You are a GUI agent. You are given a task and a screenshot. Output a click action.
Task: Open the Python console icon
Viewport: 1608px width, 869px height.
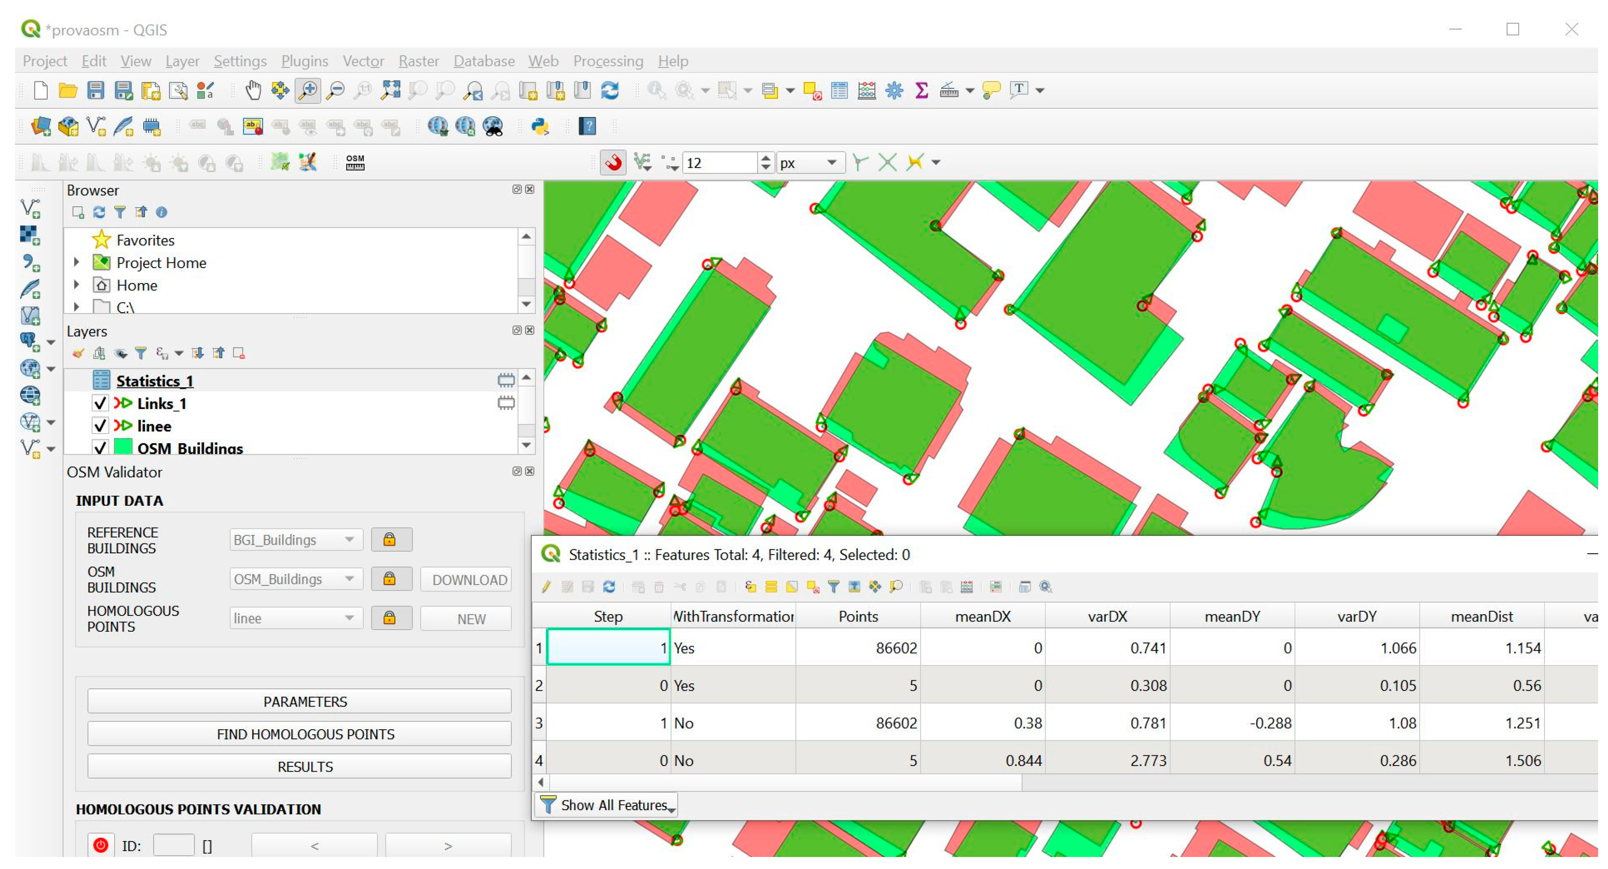[x=540, y=127]
